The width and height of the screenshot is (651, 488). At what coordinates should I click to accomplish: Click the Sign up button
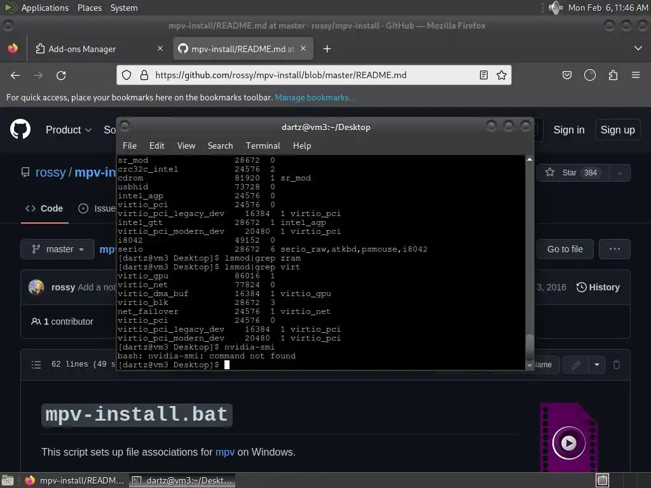coord(617,130)
